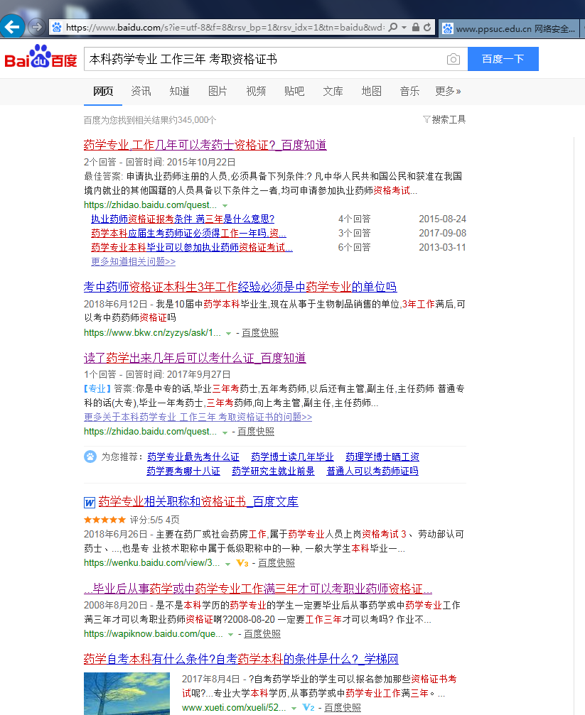This screenshot has height=715, width=585.
Task: Open suggestion 普通人可以考药师证吗
Action: tap(372, 471)
